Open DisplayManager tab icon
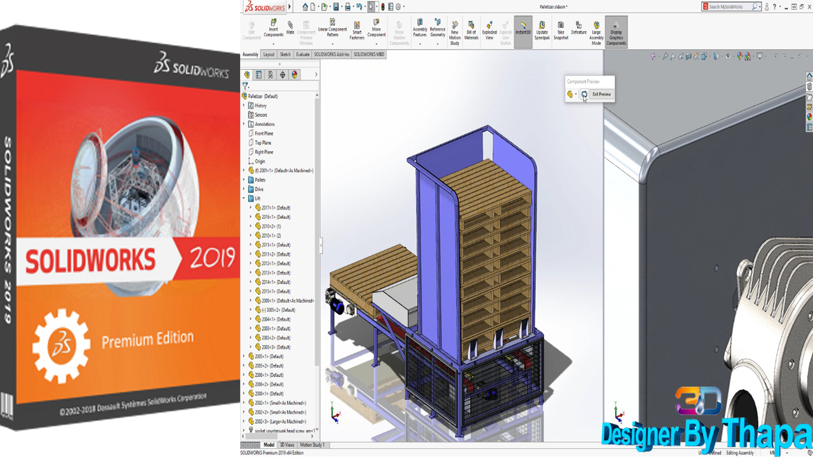Viewport: 813px width, 457px height. [x=295, y=74]
